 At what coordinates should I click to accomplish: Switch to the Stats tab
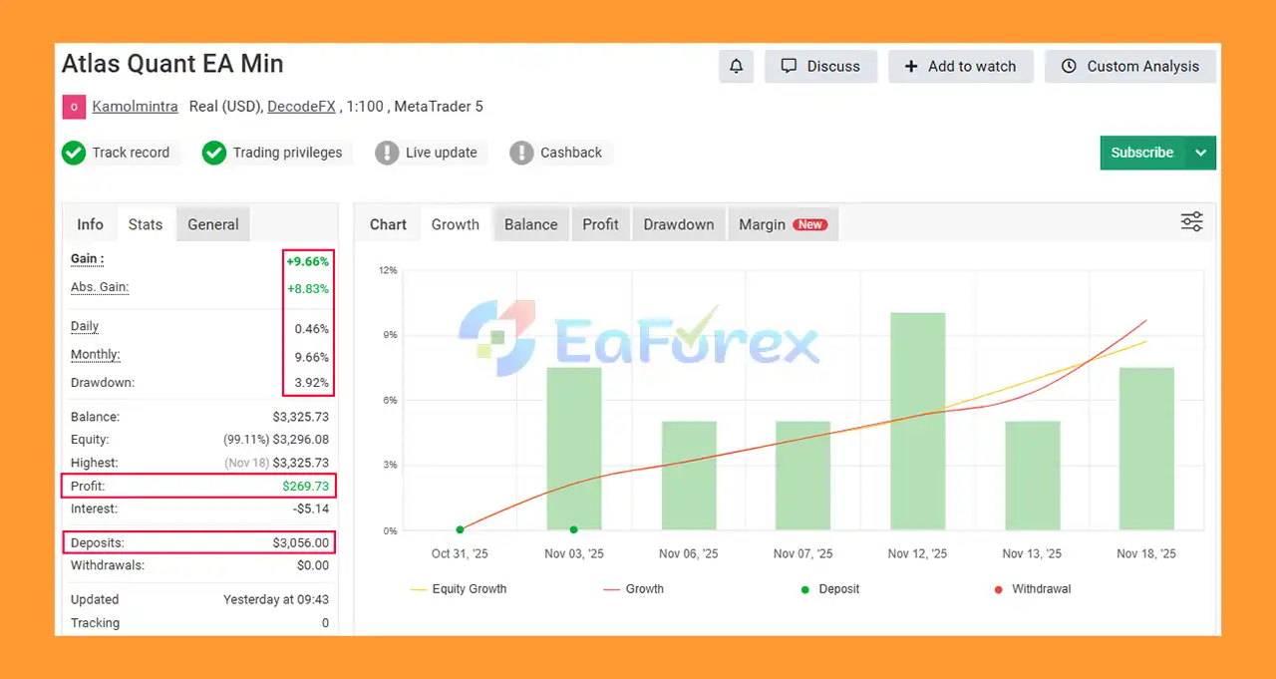(146, 224)
